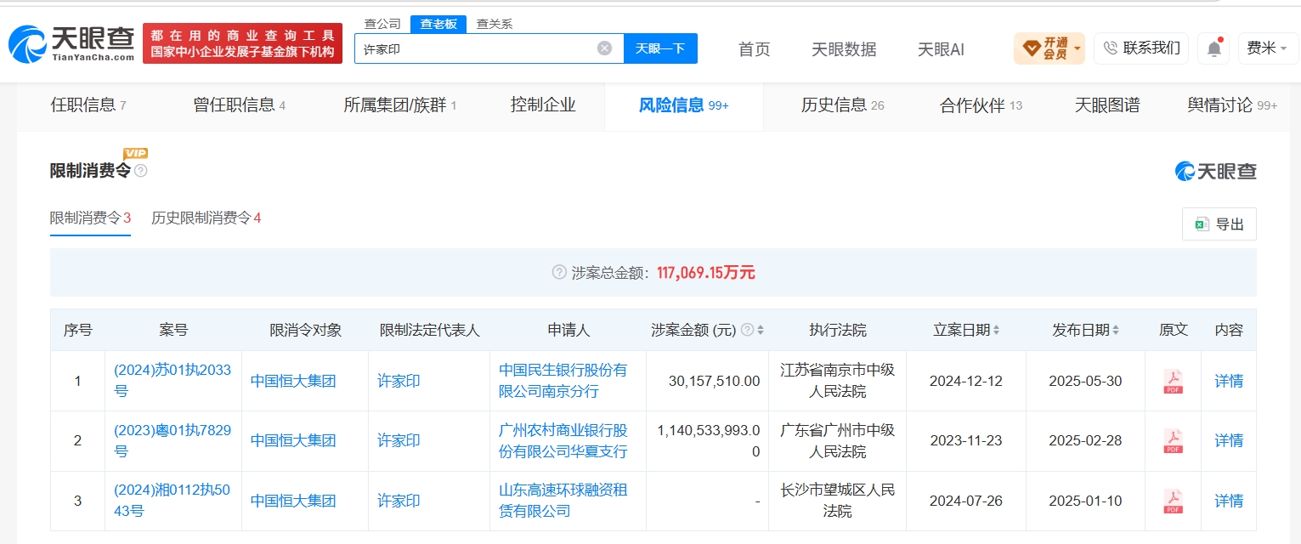
Task: Click help icon next to 限制消费令 title
Action: (x=141, y=171)
